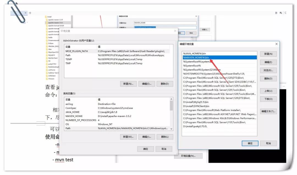Viewport: 297px width, 175px height.
Task: Open the apache-maven-3.5.2 folder icon
Action: coord(46,23)
